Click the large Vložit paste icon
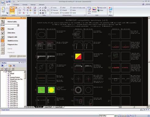The image size is (150, 117). [x=3, y=10]
